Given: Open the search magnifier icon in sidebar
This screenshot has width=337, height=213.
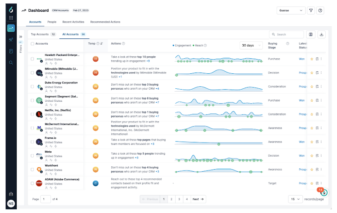Looking at the screenshot, I should click(x=11, y=63).
